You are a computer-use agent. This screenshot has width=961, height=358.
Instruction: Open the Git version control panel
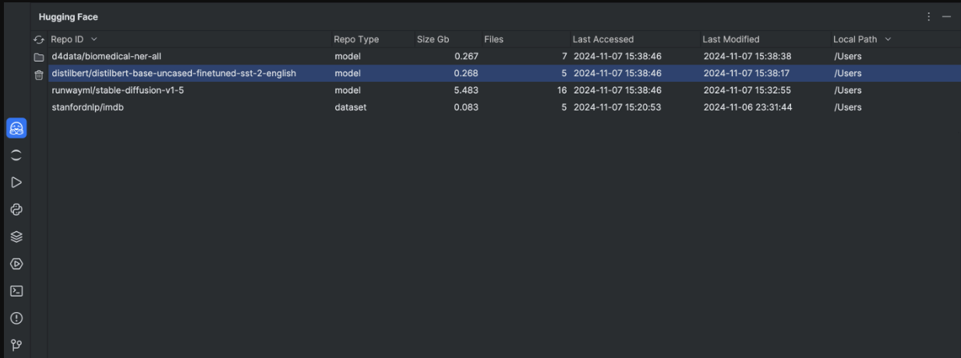click(x=16, y=345)
